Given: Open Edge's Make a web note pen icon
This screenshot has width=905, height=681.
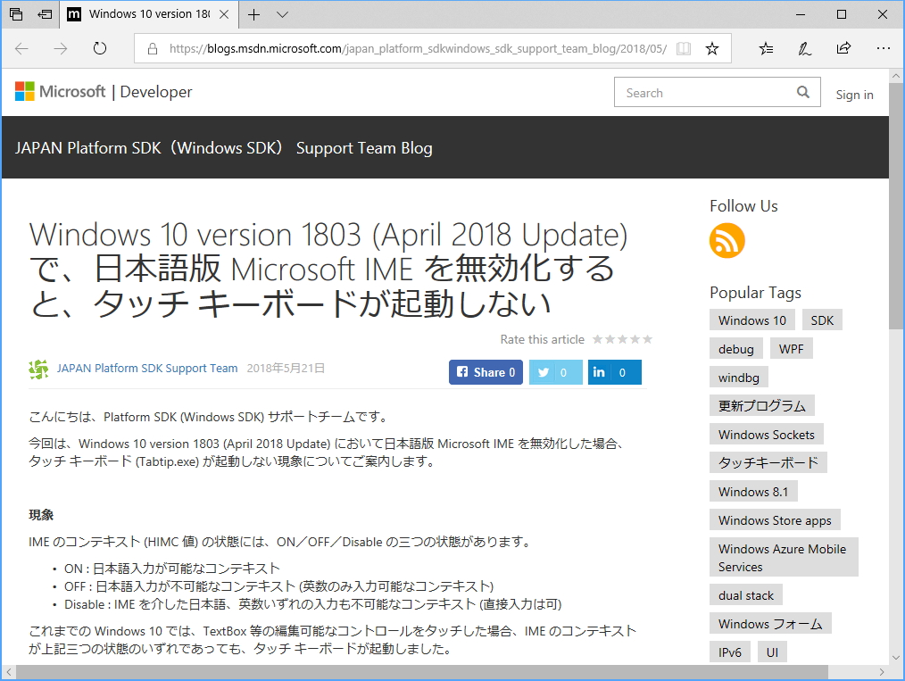Looking at the screenshot, I should pos(804,48).
